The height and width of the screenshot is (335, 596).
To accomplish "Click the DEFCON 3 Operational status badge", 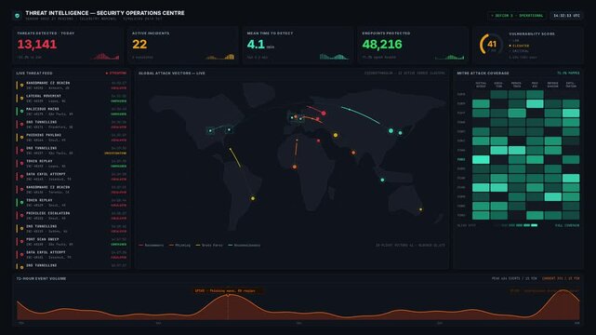I will [517, 16].
